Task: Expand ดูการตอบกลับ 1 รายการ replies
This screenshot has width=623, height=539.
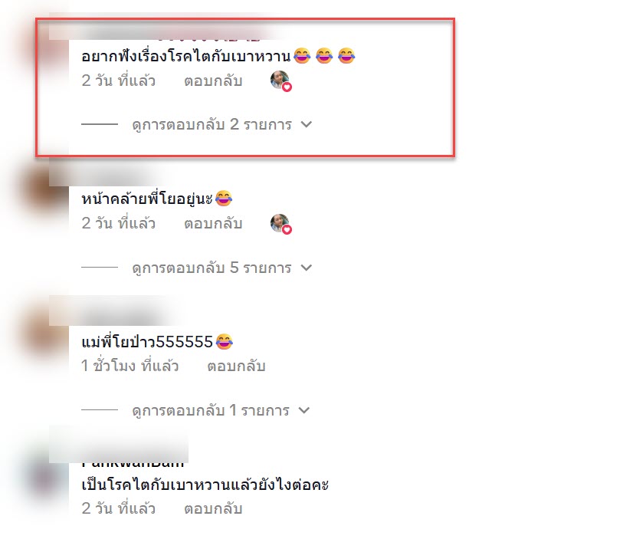Action: click(211, 410)
